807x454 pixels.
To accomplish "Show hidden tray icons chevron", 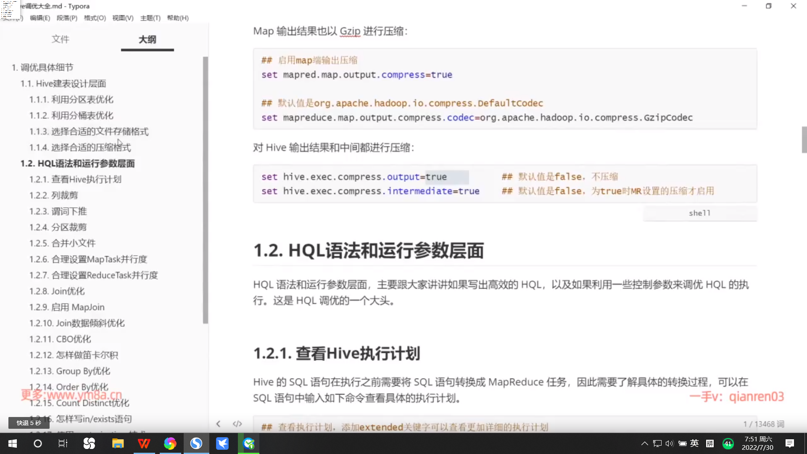I will coord(644,443).
